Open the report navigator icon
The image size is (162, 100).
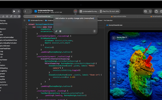[19, 16]
